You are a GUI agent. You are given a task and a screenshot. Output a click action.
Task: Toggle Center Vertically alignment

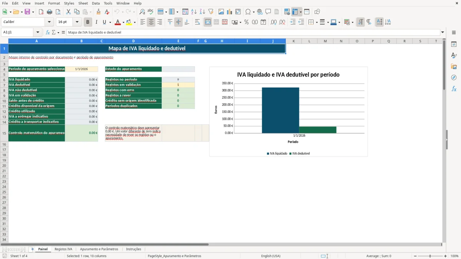(178, 22)
